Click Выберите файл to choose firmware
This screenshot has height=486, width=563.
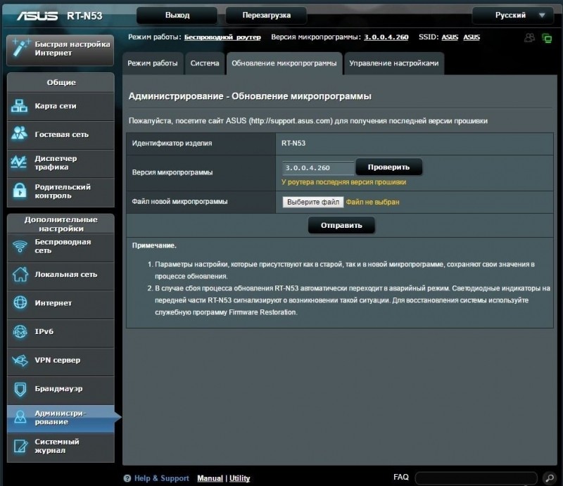[312, 202]
